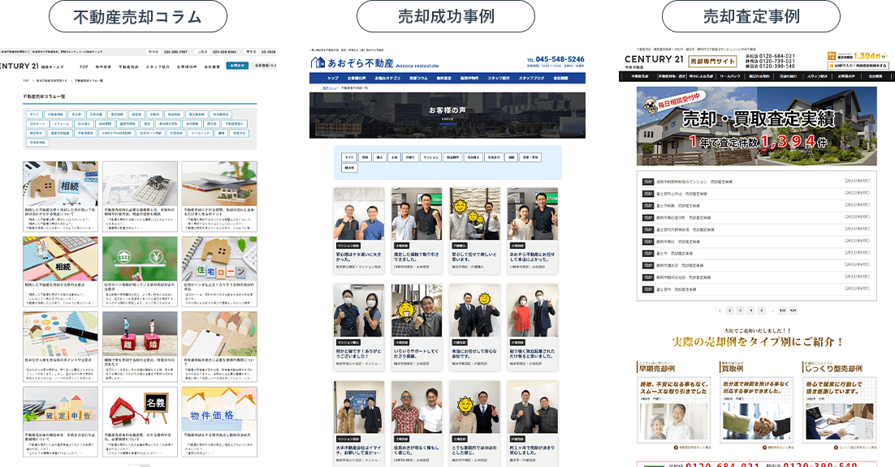Image resolution: width=895 pixels, height=467 pixels.
Task: Select マンション filter in お客様の声 list
Action: [x=430, y=157]
